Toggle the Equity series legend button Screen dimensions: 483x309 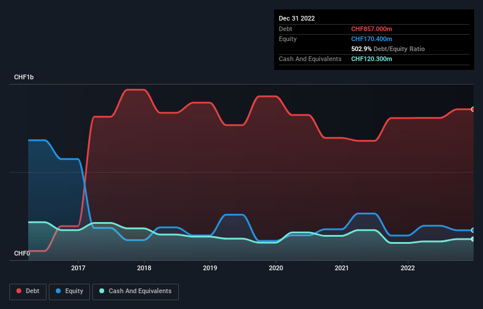69,291
